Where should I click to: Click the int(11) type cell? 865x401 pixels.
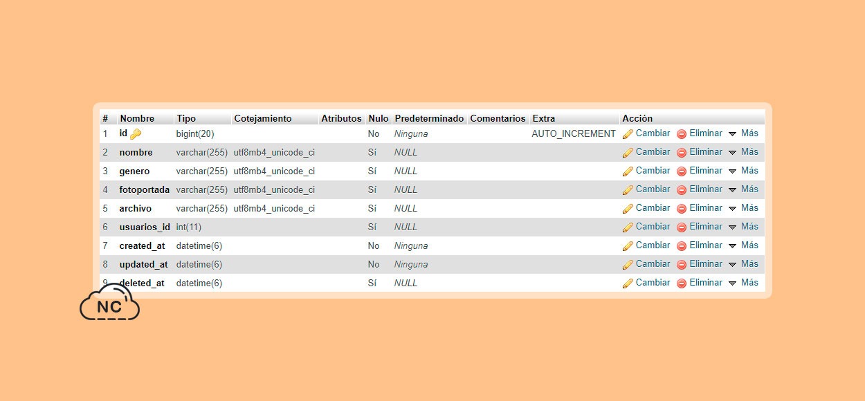[x=189, y=227]
